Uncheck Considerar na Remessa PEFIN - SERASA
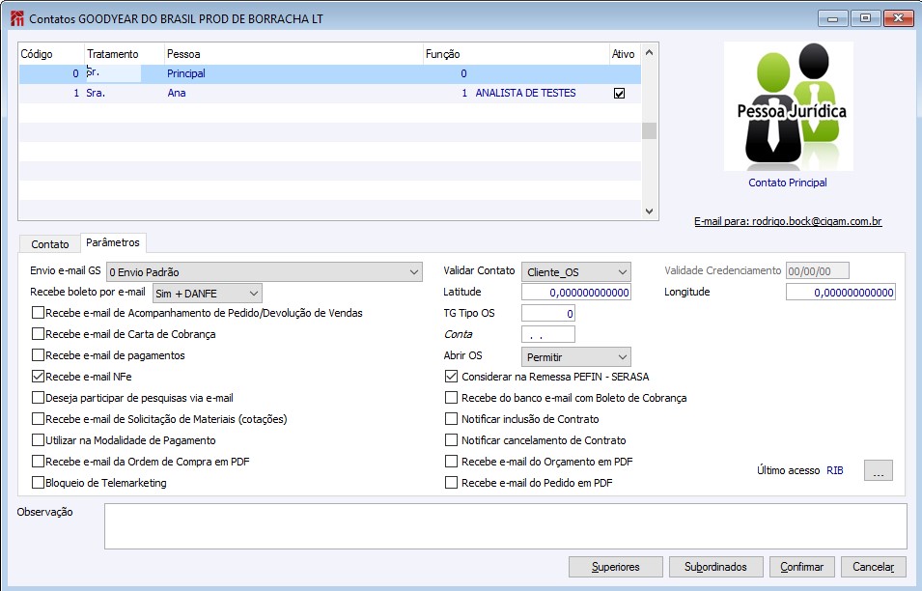The image size is (922, 591). [451, 377]
